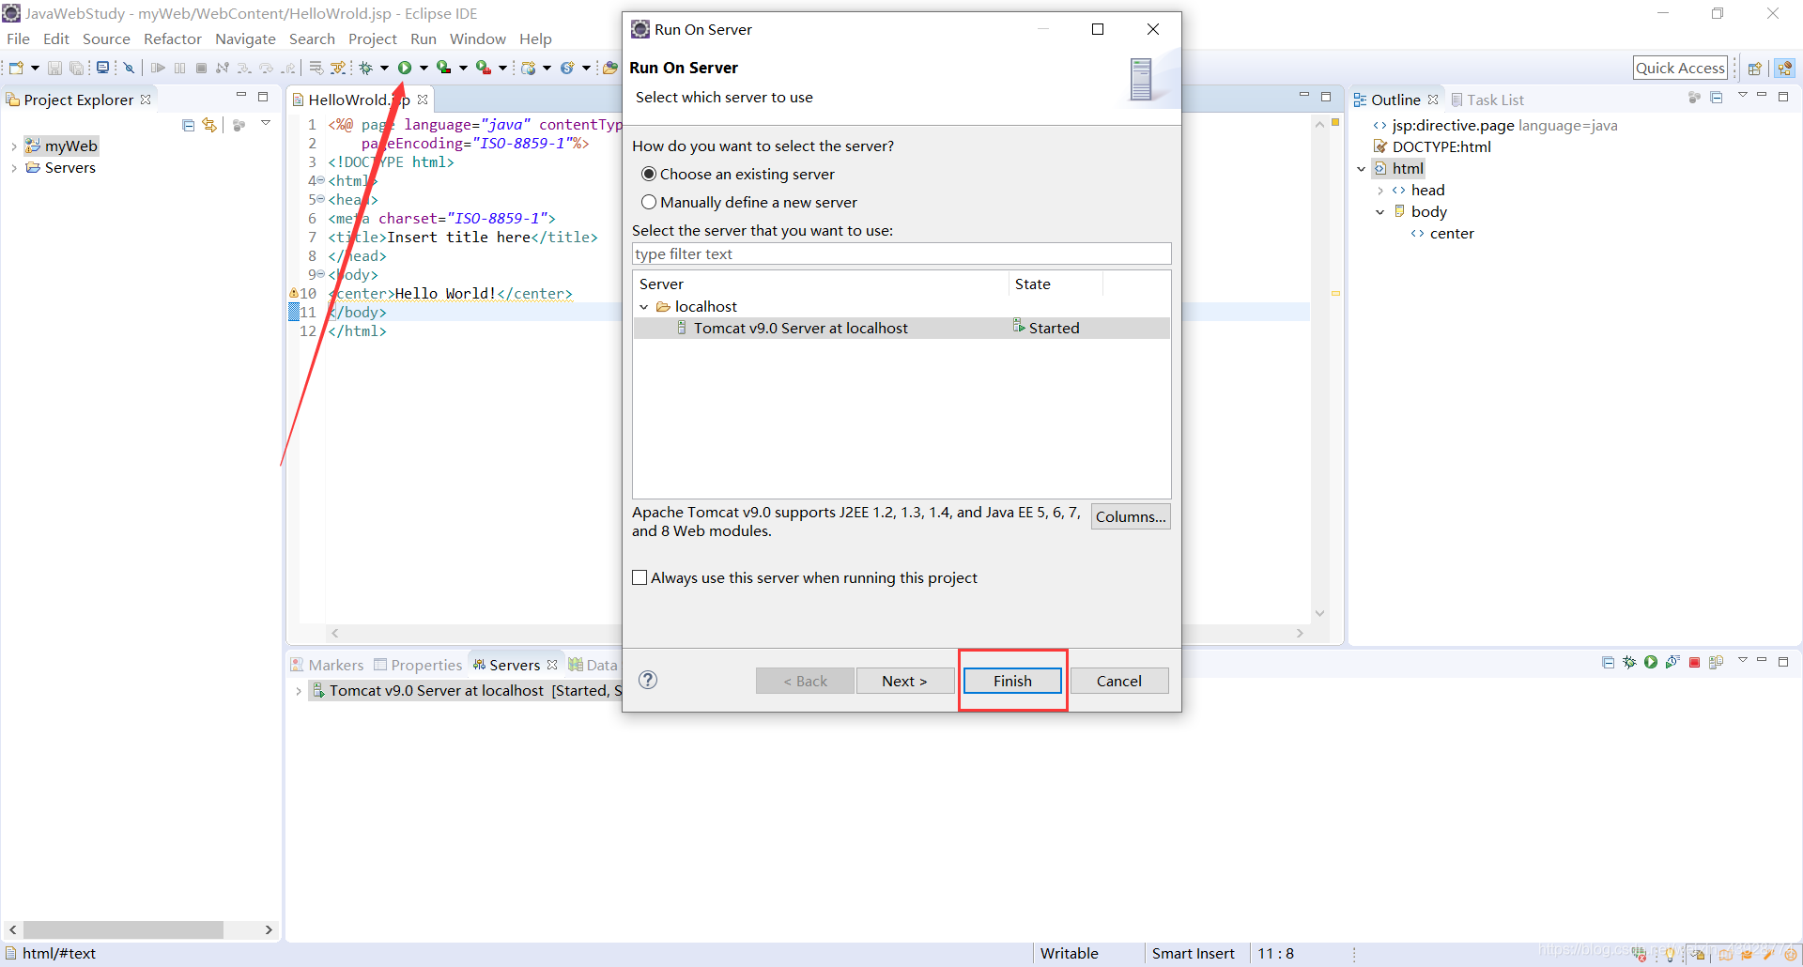This screenshot has height=967, width=1803.
Task: Select Choose an existing server option
Action: click(649, 174)
